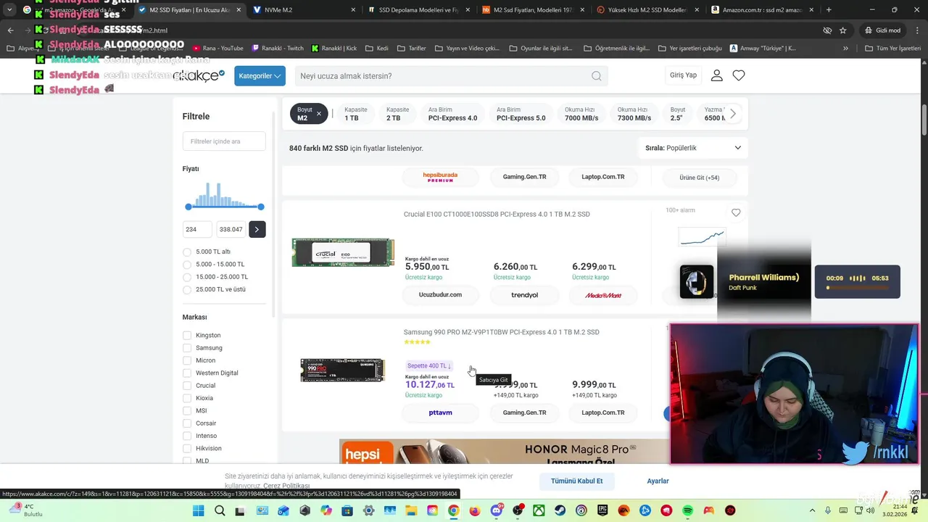Check the Western Digital brand filter
The image size is (928, 522).
[x=187, y=373]
